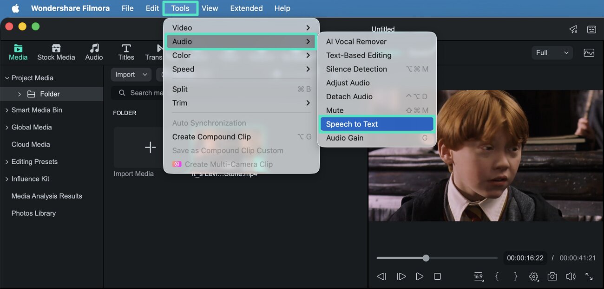
Task: Open the File menu
Action: coord(127,8)
